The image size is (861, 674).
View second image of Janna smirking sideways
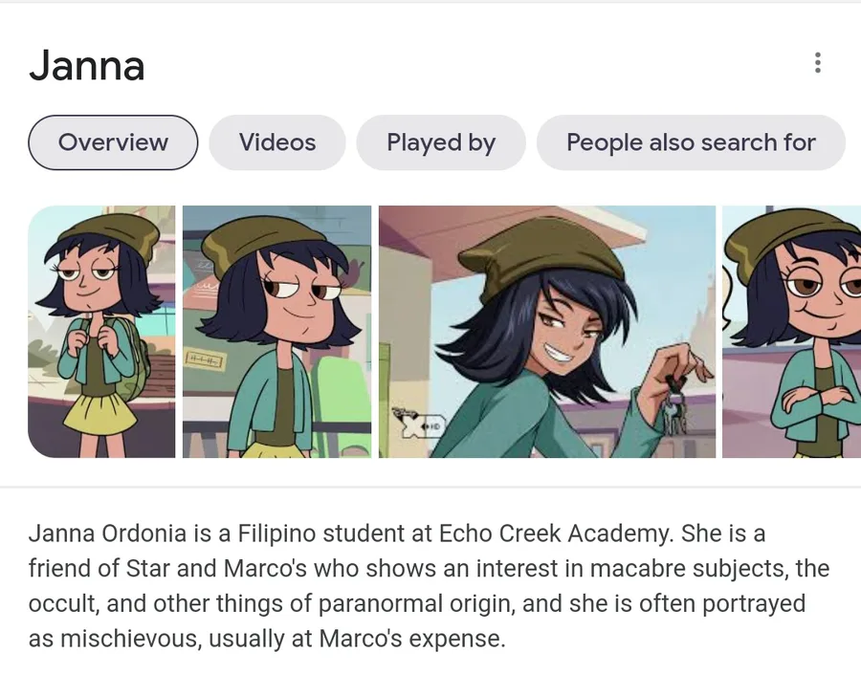click(276, 331)
